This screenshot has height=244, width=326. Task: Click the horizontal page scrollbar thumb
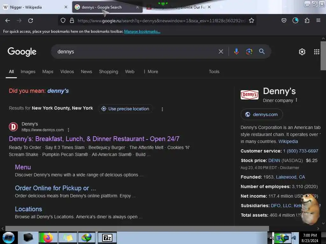pos(137,228)
